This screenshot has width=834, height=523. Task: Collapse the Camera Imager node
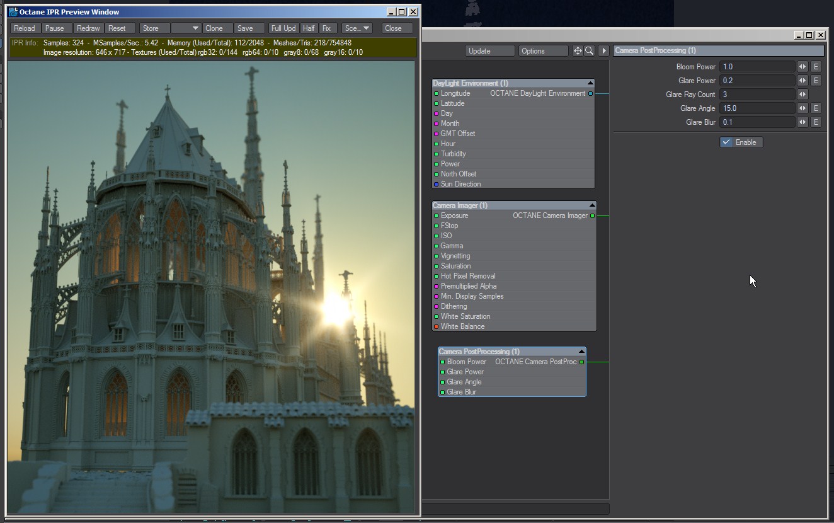tap(592, 205)
